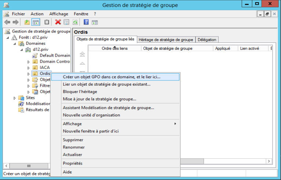Expand the IACA organizational unit
The width and height of the screenshot is (281, 180).
(x=29, y=68)
